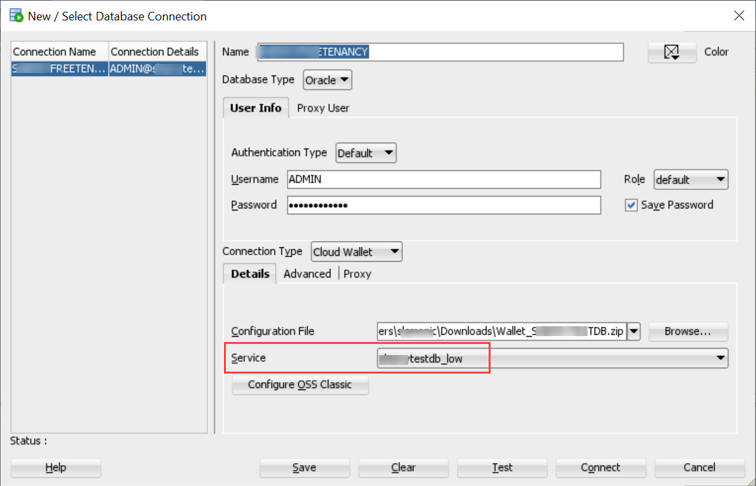The width and height of the screenshot is (756, 486).
Task: Open the Connection Type dropdown
Action: click(356, 252)
